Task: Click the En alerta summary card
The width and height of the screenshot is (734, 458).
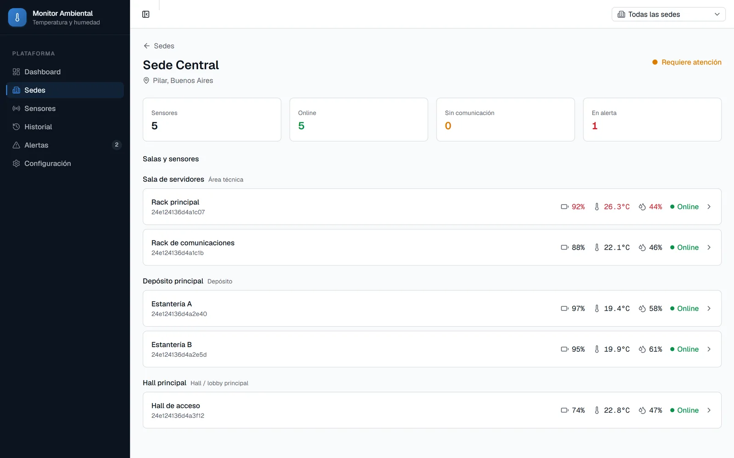Action: tap(652, 120)
